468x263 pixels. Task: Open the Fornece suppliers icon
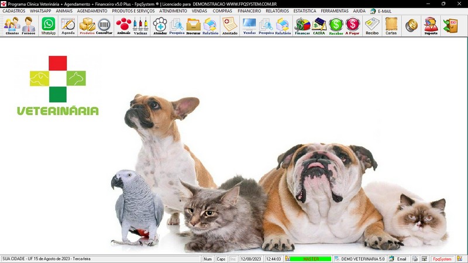pyautogui.click(x=28, y=26)
